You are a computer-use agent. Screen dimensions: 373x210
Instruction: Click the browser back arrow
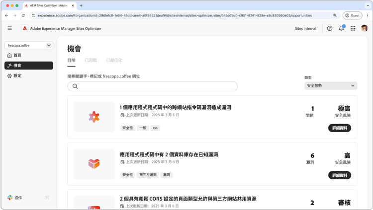(x=6, y=15)
